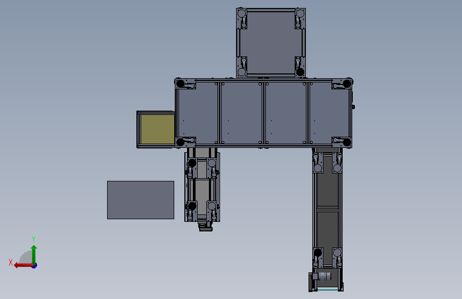Select the standalone gray rectangular plate

tap(141, 200)
